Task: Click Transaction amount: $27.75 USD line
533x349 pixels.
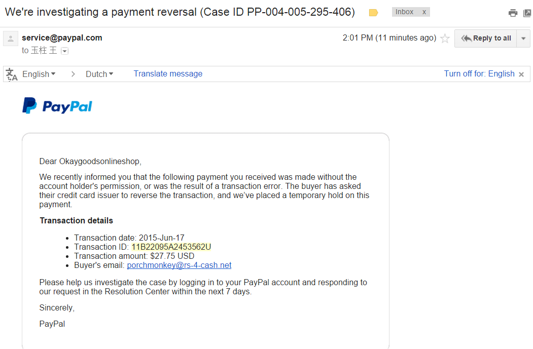Action: pyautogui.click(x=134, y=256)
